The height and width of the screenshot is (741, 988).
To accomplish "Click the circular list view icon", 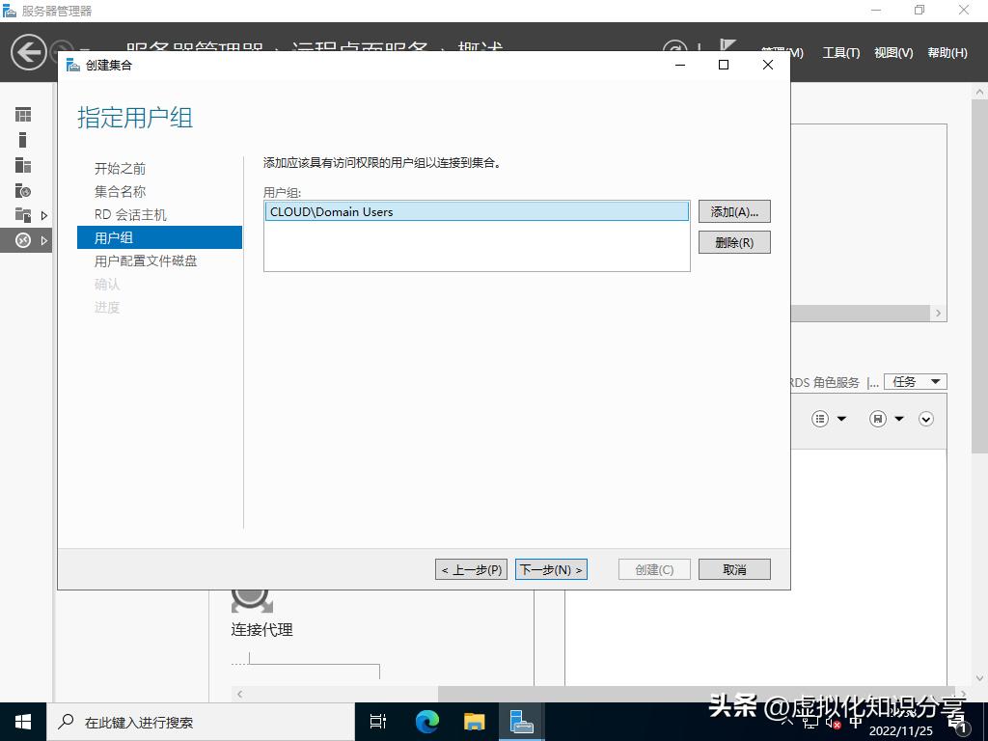I will (x=820, y=418).
